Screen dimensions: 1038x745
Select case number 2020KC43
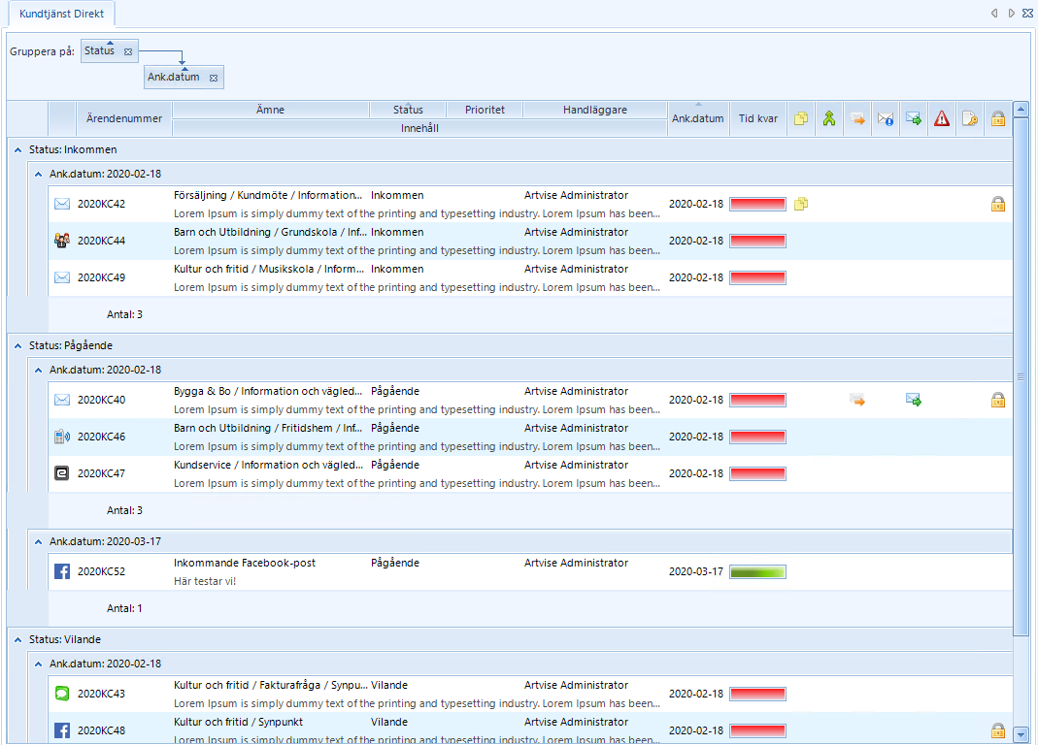coord(101,694)
